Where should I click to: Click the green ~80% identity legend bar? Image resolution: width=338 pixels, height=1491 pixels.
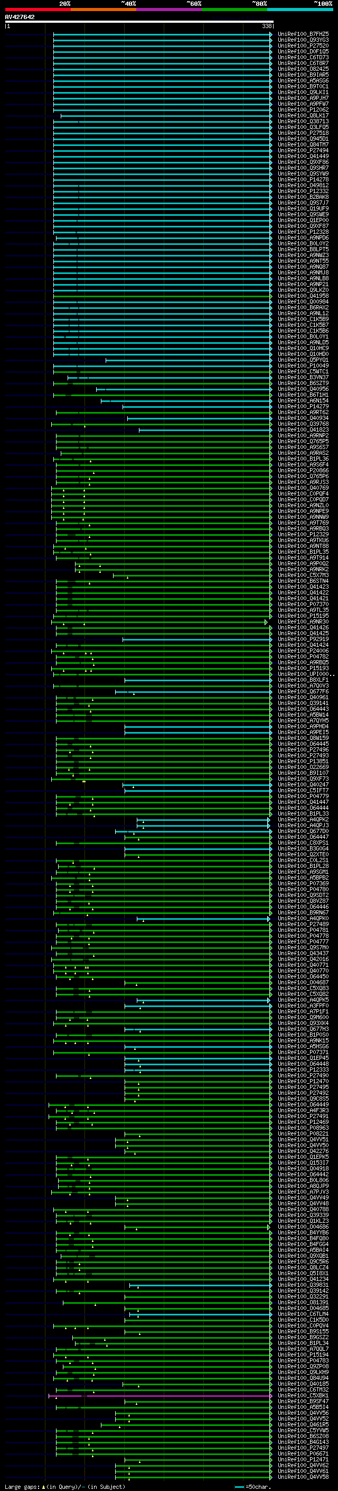[x=234, y=10]
